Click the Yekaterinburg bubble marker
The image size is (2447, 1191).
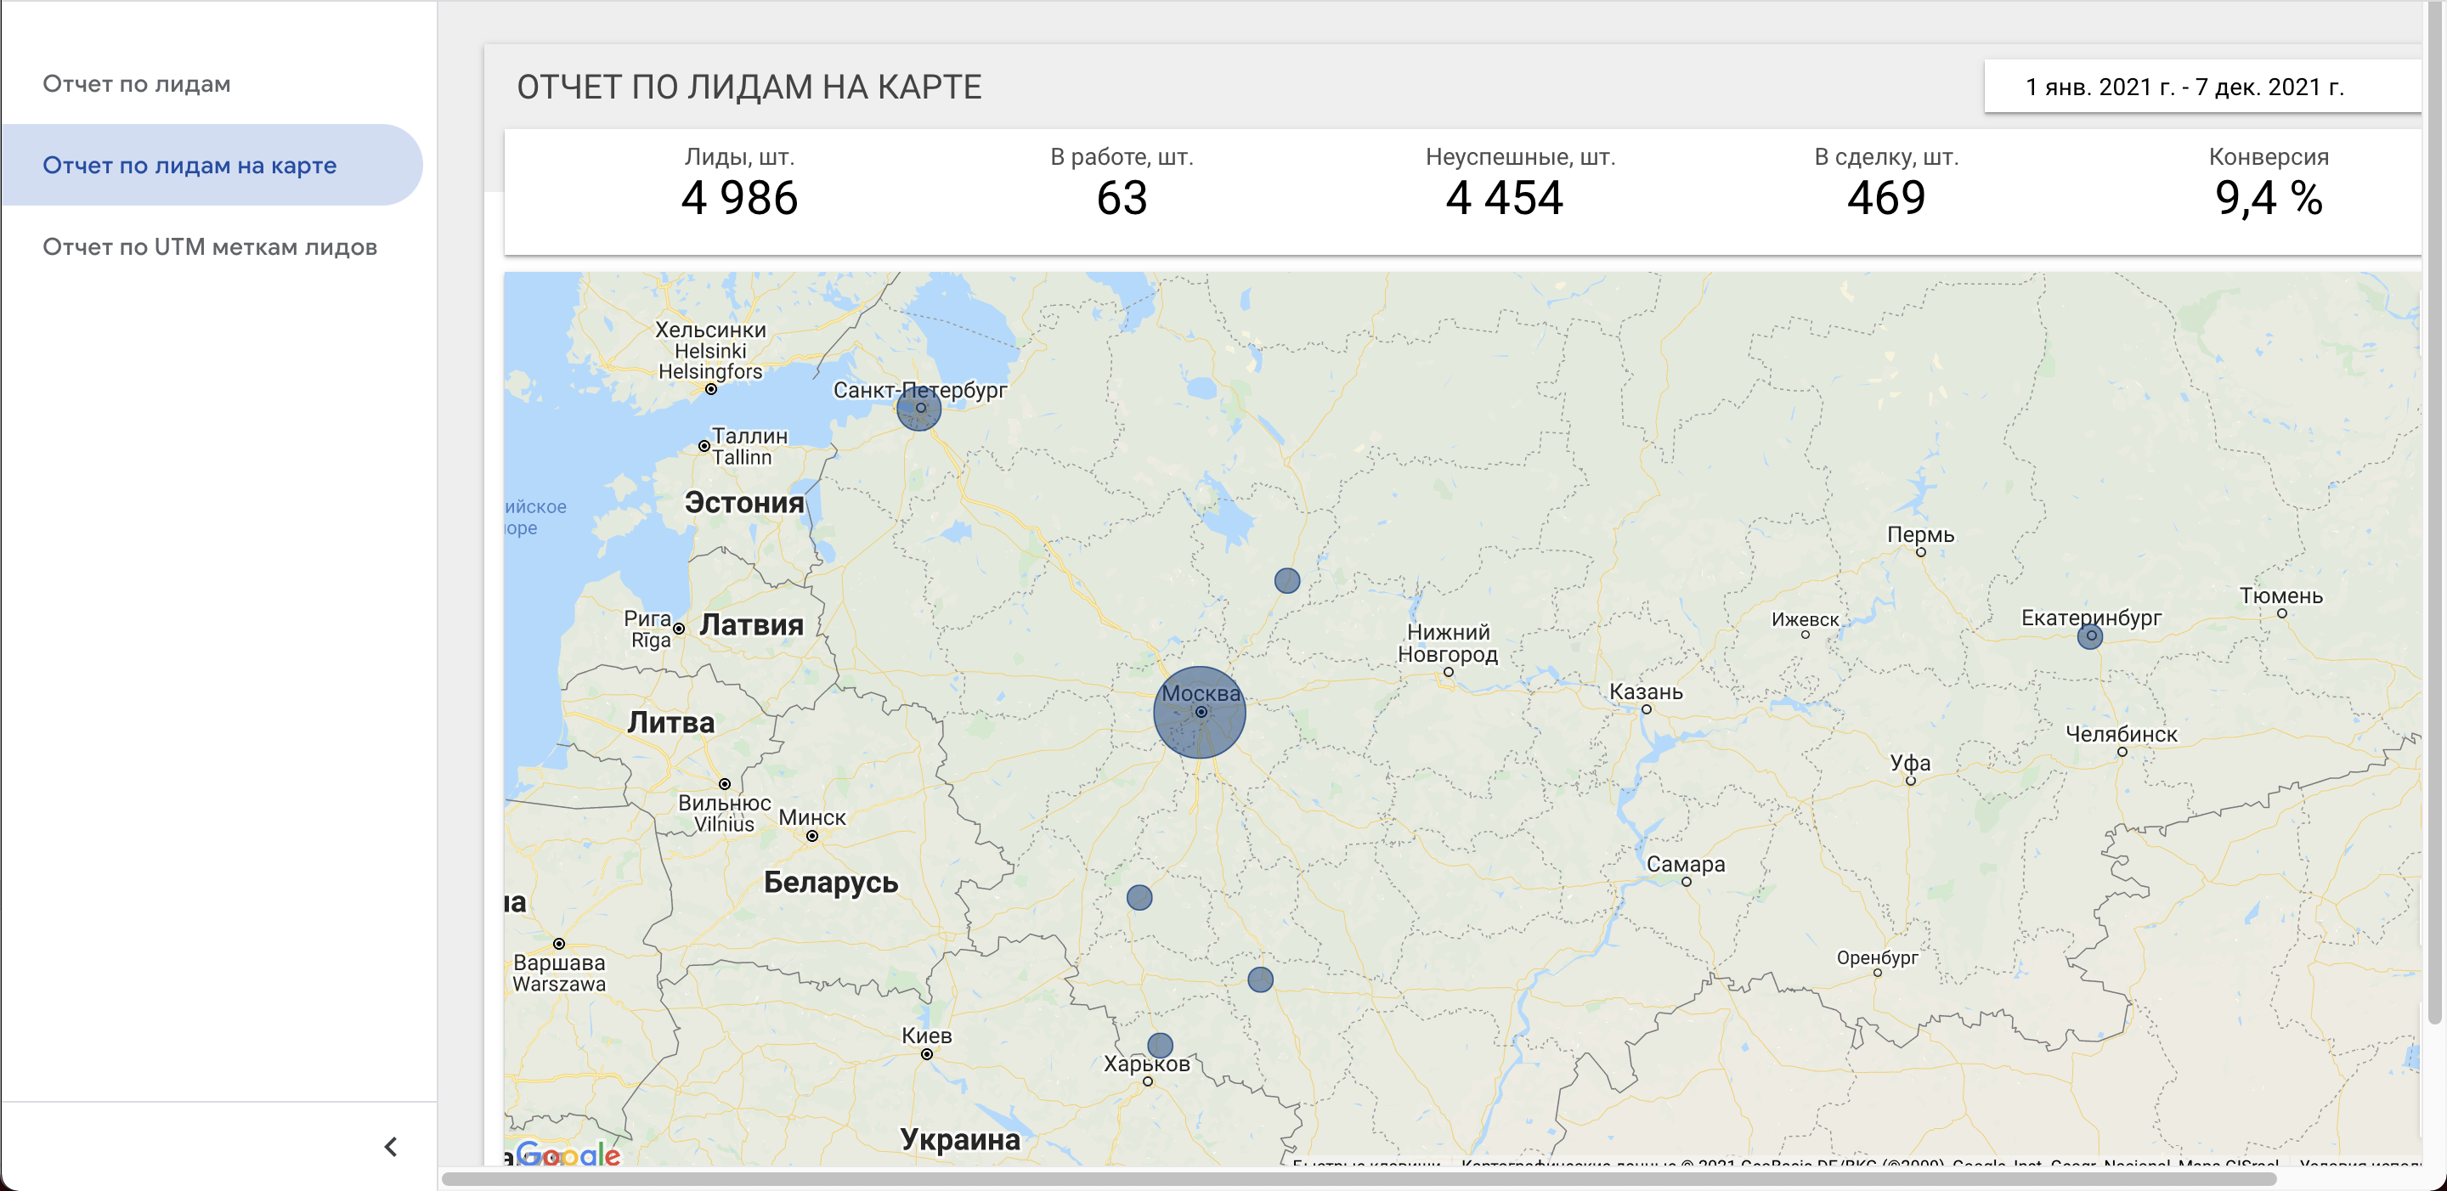point(2089,636)
